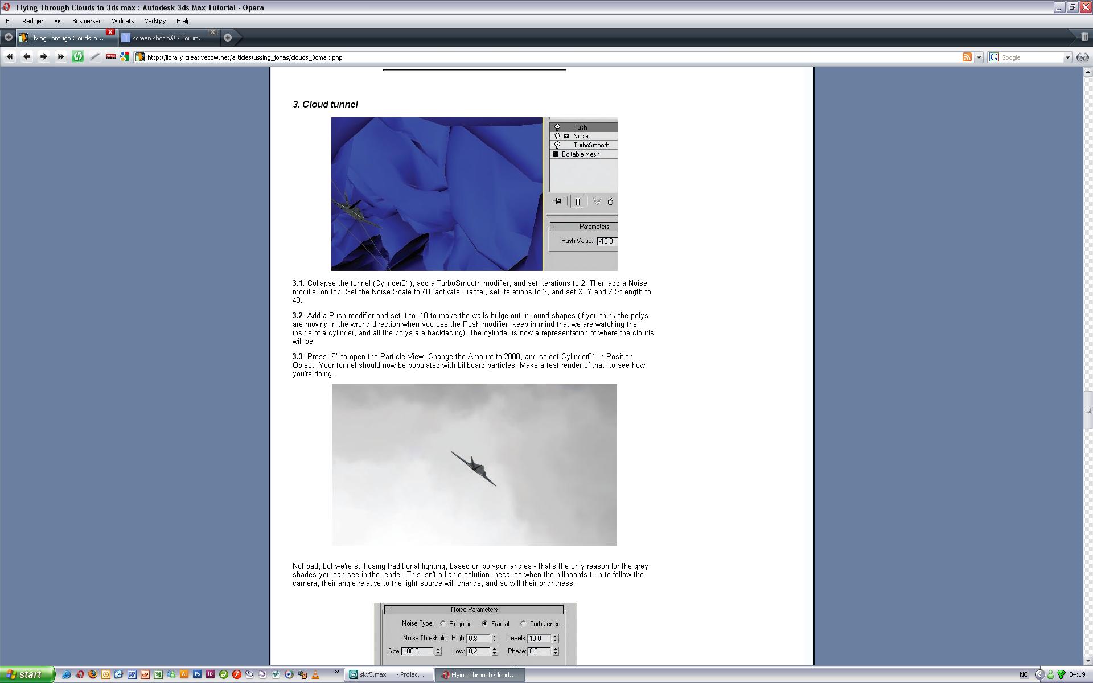This screenshot has width=1093, height=683.
Task: Click the green network tray icon
Action: [1061, 674]
